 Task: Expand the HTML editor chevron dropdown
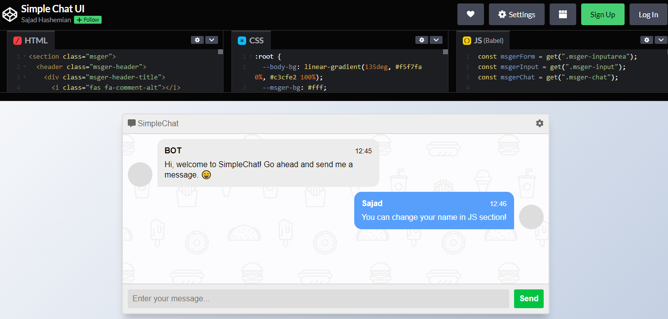tap(212, 40)
